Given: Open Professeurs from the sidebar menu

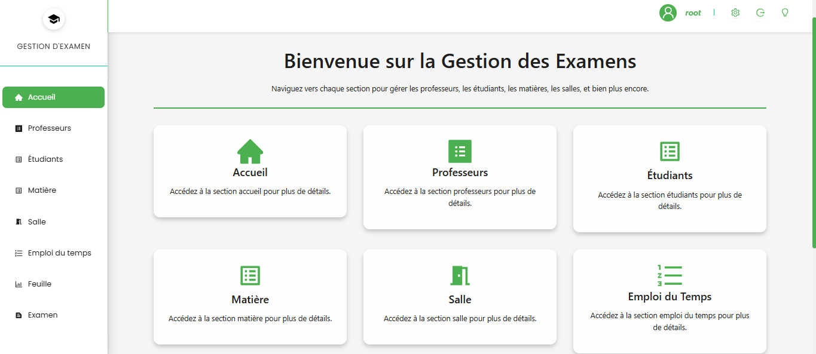Looking at the screenshot, I should 53,128.
